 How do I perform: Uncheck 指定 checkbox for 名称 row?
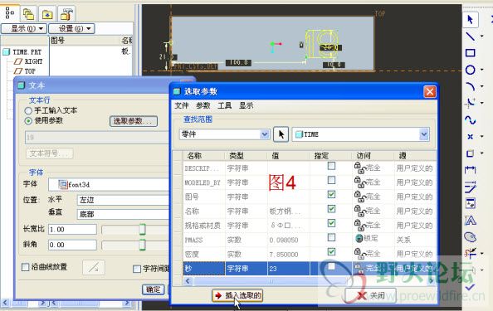331,209
